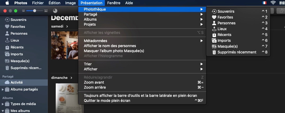The image size is (285, 113).
Task: Choose the Imports camera icon in the submenu
Action: tap(214, 40)
